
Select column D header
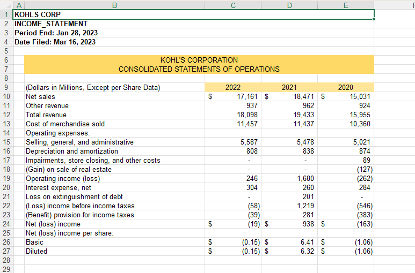coord(289,5)
